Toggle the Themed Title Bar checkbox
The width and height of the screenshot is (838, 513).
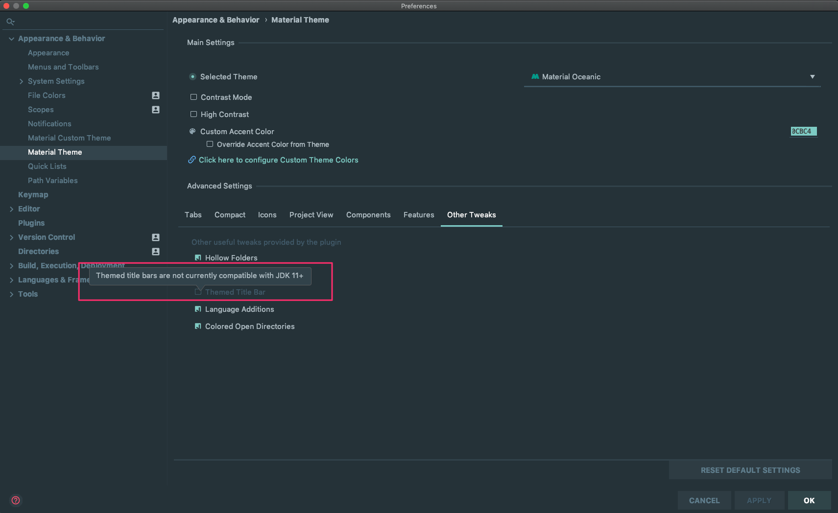click(x=198, y=292)
